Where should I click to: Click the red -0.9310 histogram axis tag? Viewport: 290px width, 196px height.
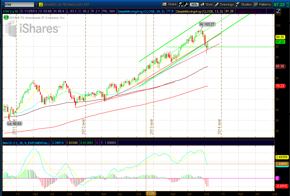[281, 186]
